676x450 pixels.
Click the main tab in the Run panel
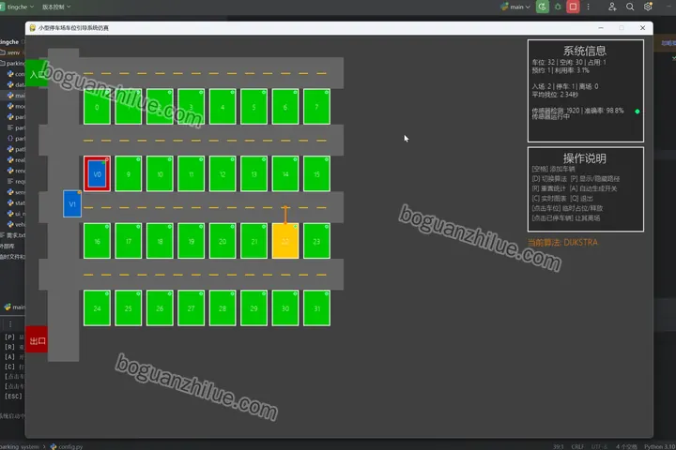(x=15, y=307)
